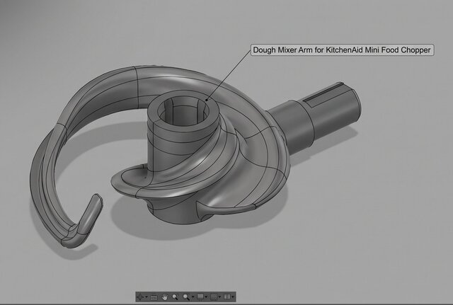The width and height of the screenshot is (453, 305).
Task: Select the Zoom magnifier tool
Action: [x=175, y=297]
